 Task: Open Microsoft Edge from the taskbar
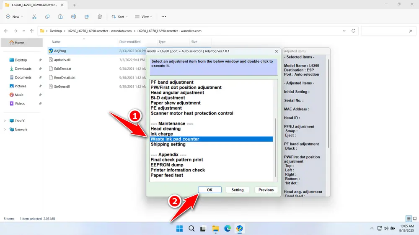(227, 229)
